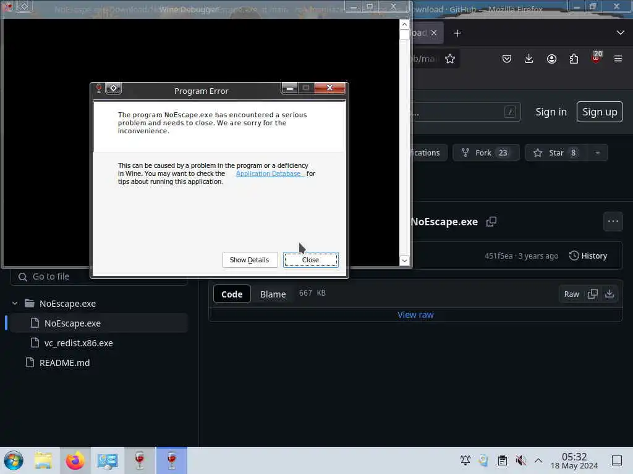Open Pocket save icon in Firefox toolbar

pos(507,59)
